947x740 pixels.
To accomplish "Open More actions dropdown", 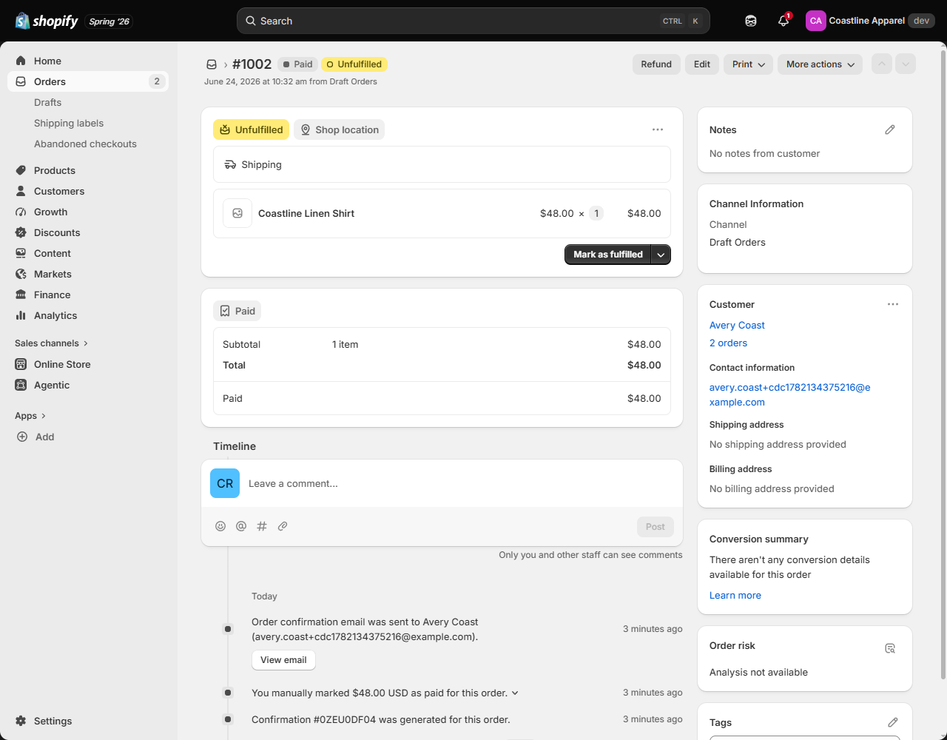I will click(x=820, y=64).
